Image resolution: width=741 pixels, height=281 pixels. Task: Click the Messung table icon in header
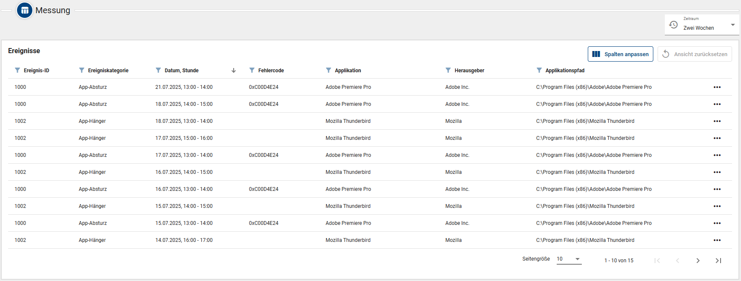(25, 10)
